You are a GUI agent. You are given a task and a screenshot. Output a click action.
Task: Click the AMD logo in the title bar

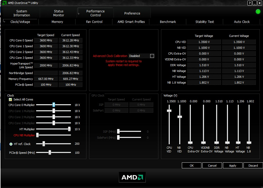4,3
